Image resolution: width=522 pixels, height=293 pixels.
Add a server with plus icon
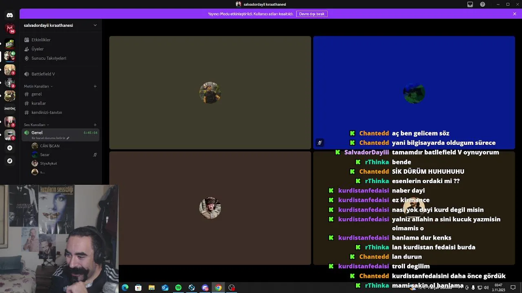click(10, 148)
